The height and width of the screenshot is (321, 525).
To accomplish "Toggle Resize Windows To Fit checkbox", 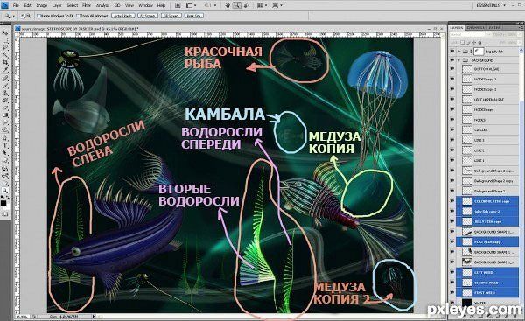I will pyautogui.click(x=38, y=16).
